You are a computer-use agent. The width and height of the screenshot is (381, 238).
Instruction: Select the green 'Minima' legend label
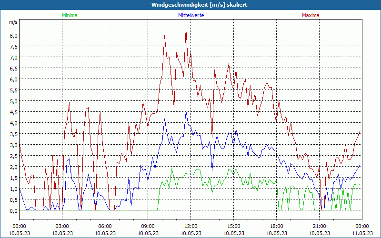pos(70,15)
